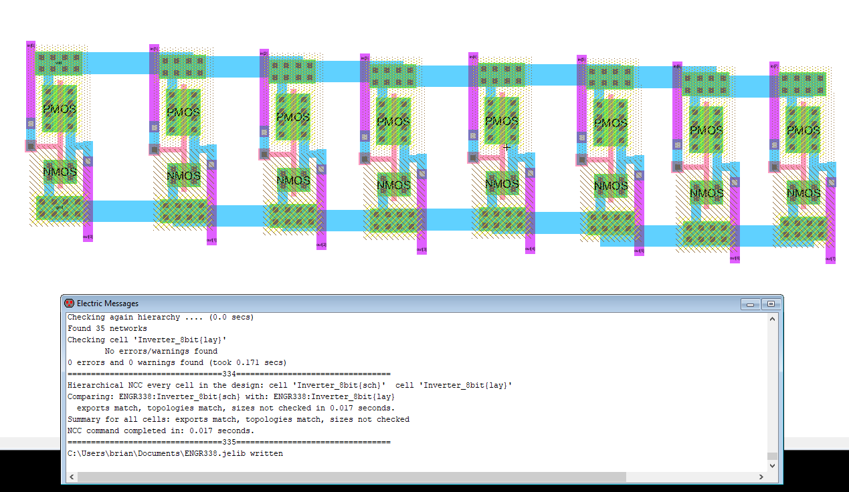Select the first inverter's PMOS transistor
Screen dimensions: 849x492
click(x=60, y=108)
